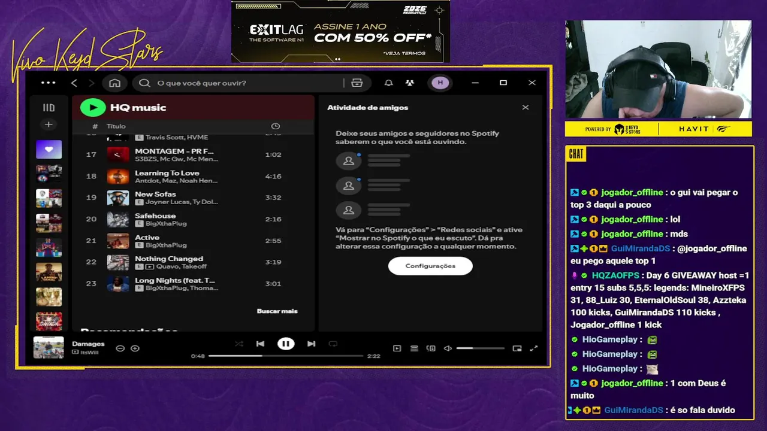The height and width of the screenshot is (431, 767).
Task: Hide Damages with the minus circle icon
Action: point(120,348)
